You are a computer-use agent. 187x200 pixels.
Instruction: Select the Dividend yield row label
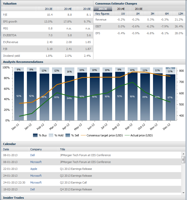click(x=11, y=56)
